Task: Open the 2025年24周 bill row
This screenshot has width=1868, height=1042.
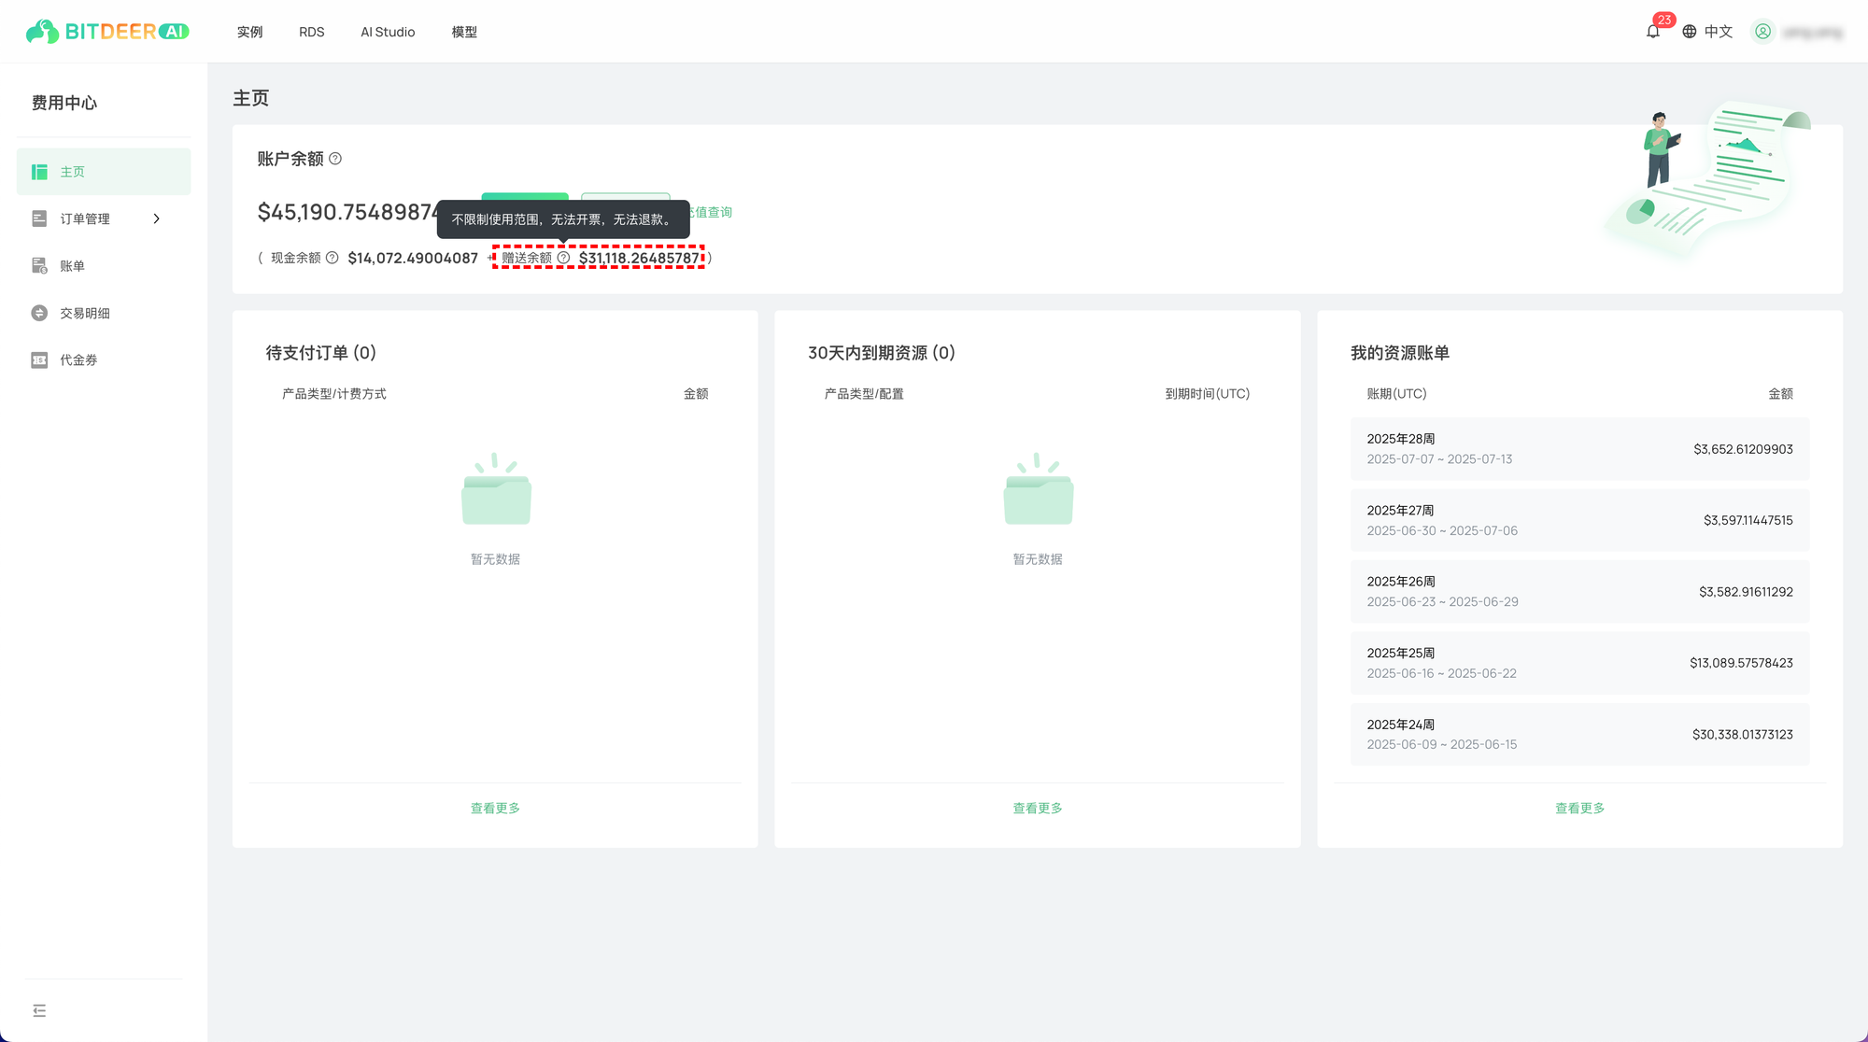Action: [1579, 735]
